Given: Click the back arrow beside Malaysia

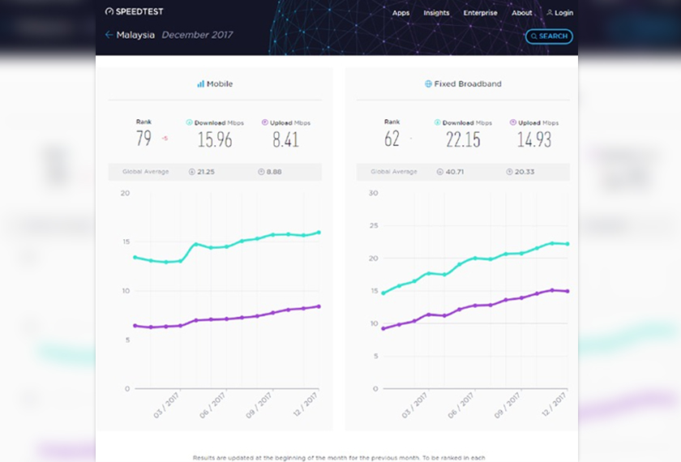Looking at the screenshot, I should (x=109, y=35).
